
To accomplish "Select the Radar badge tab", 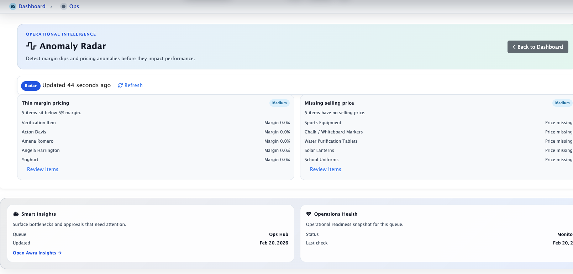I will 31,86.
